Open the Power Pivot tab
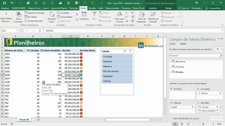Viewport: 225px width, 126px height. click(138, 8)
